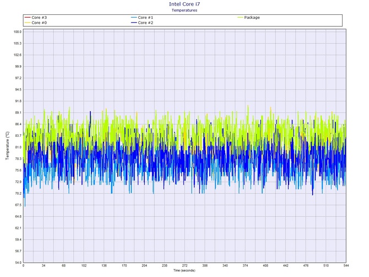Select the Core #2 legend label
Image resolution: width=369 pixels, height=277 pixels.
[145, 23]
